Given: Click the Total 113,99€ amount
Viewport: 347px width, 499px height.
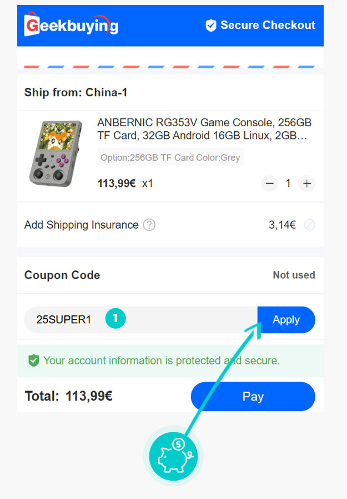Looking at the screenshot, I should 89,397.
